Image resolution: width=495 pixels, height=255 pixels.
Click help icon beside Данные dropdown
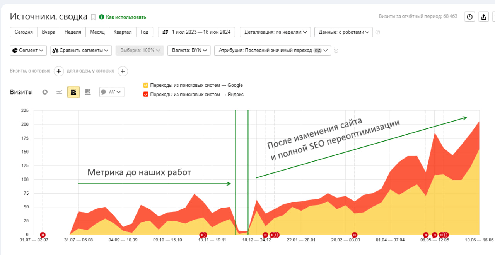tap(377, 32)
